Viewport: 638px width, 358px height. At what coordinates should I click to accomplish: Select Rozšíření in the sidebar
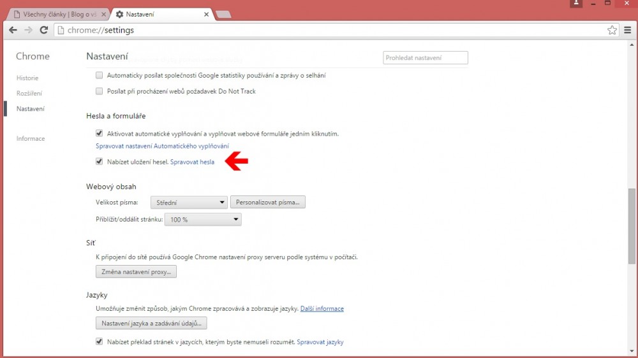[29, 93]
